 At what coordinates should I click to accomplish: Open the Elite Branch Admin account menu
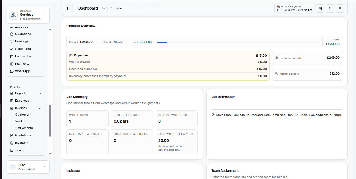[x=28, y=167]
